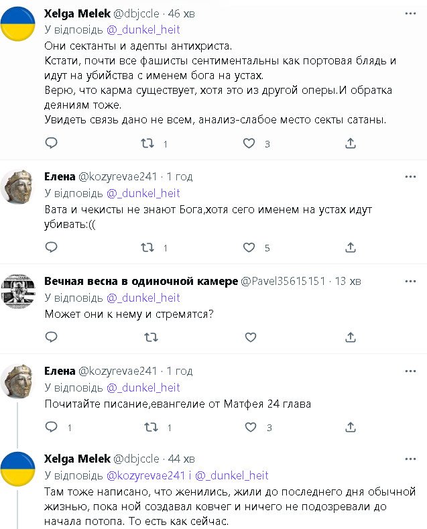Reply to Xelga Melek's first tweet
The image size is (427, 529).
(x=52, y=143)
